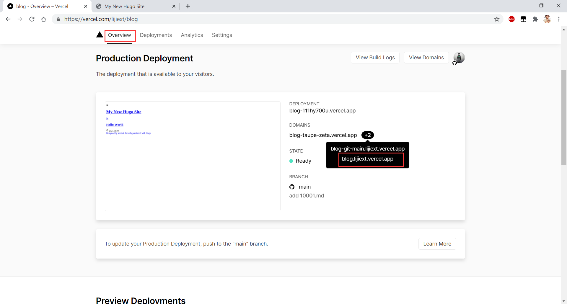Click the scrollbar down arrow
The height and width of the screenshot is (304, 567).
coord(564,301)
